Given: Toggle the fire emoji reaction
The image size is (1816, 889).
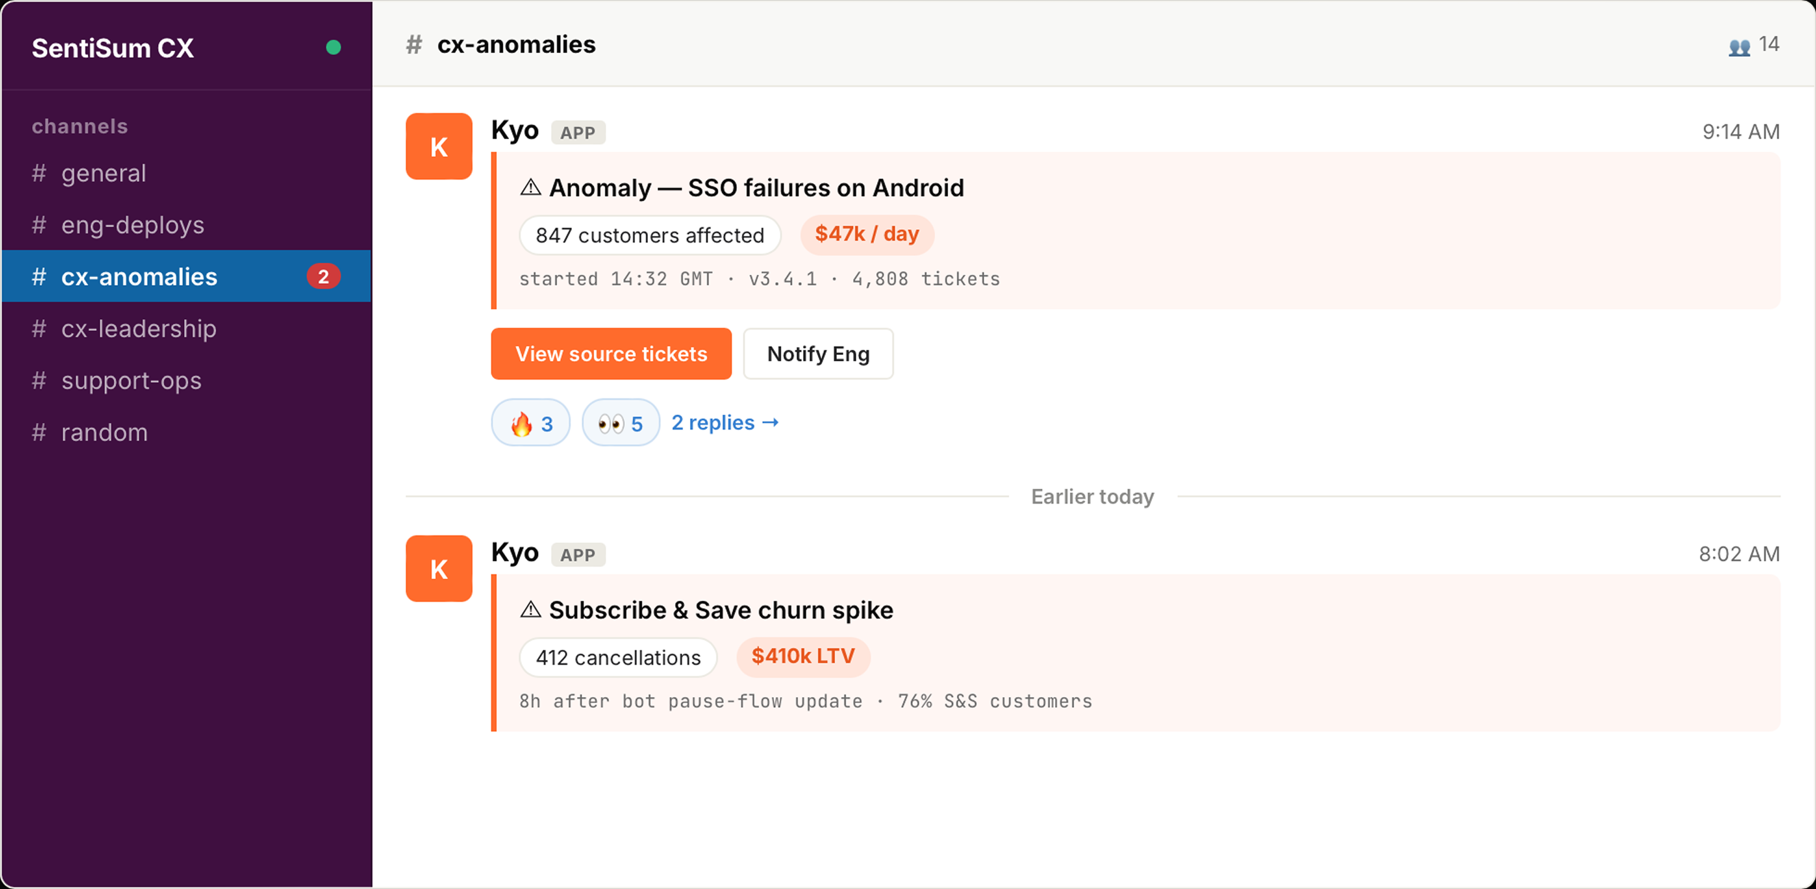Looking at the screenshot, I should pos(530,423).
